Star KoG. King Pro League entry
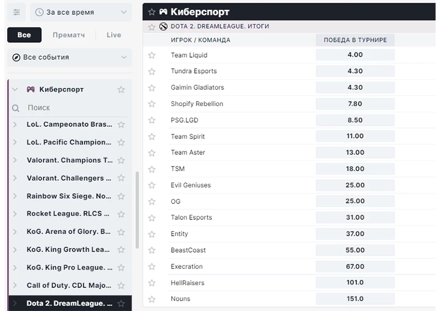Image resolution: width=440 pixels, height=311 pixels. pyautogui.click(x=121, y=268)
